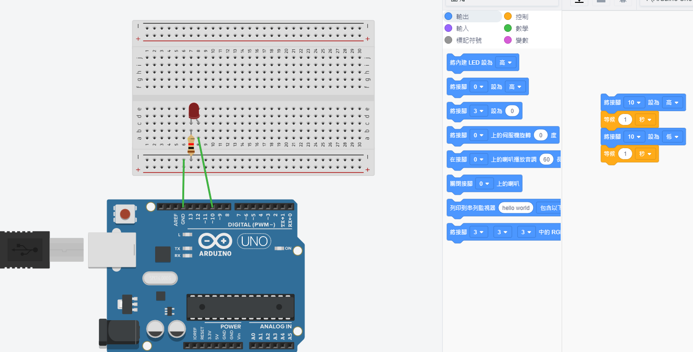Switch to the 控制 (Control) block category
The width and height of the screenshot is (693, 352).
[x=522, y=17]
